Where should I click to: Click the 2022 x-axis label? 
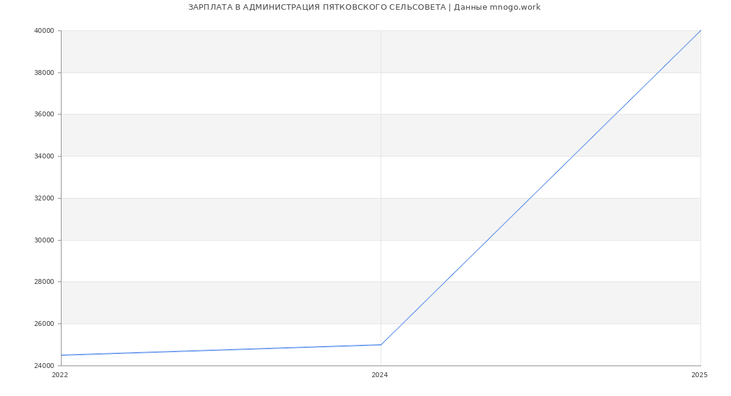(60, 375)
